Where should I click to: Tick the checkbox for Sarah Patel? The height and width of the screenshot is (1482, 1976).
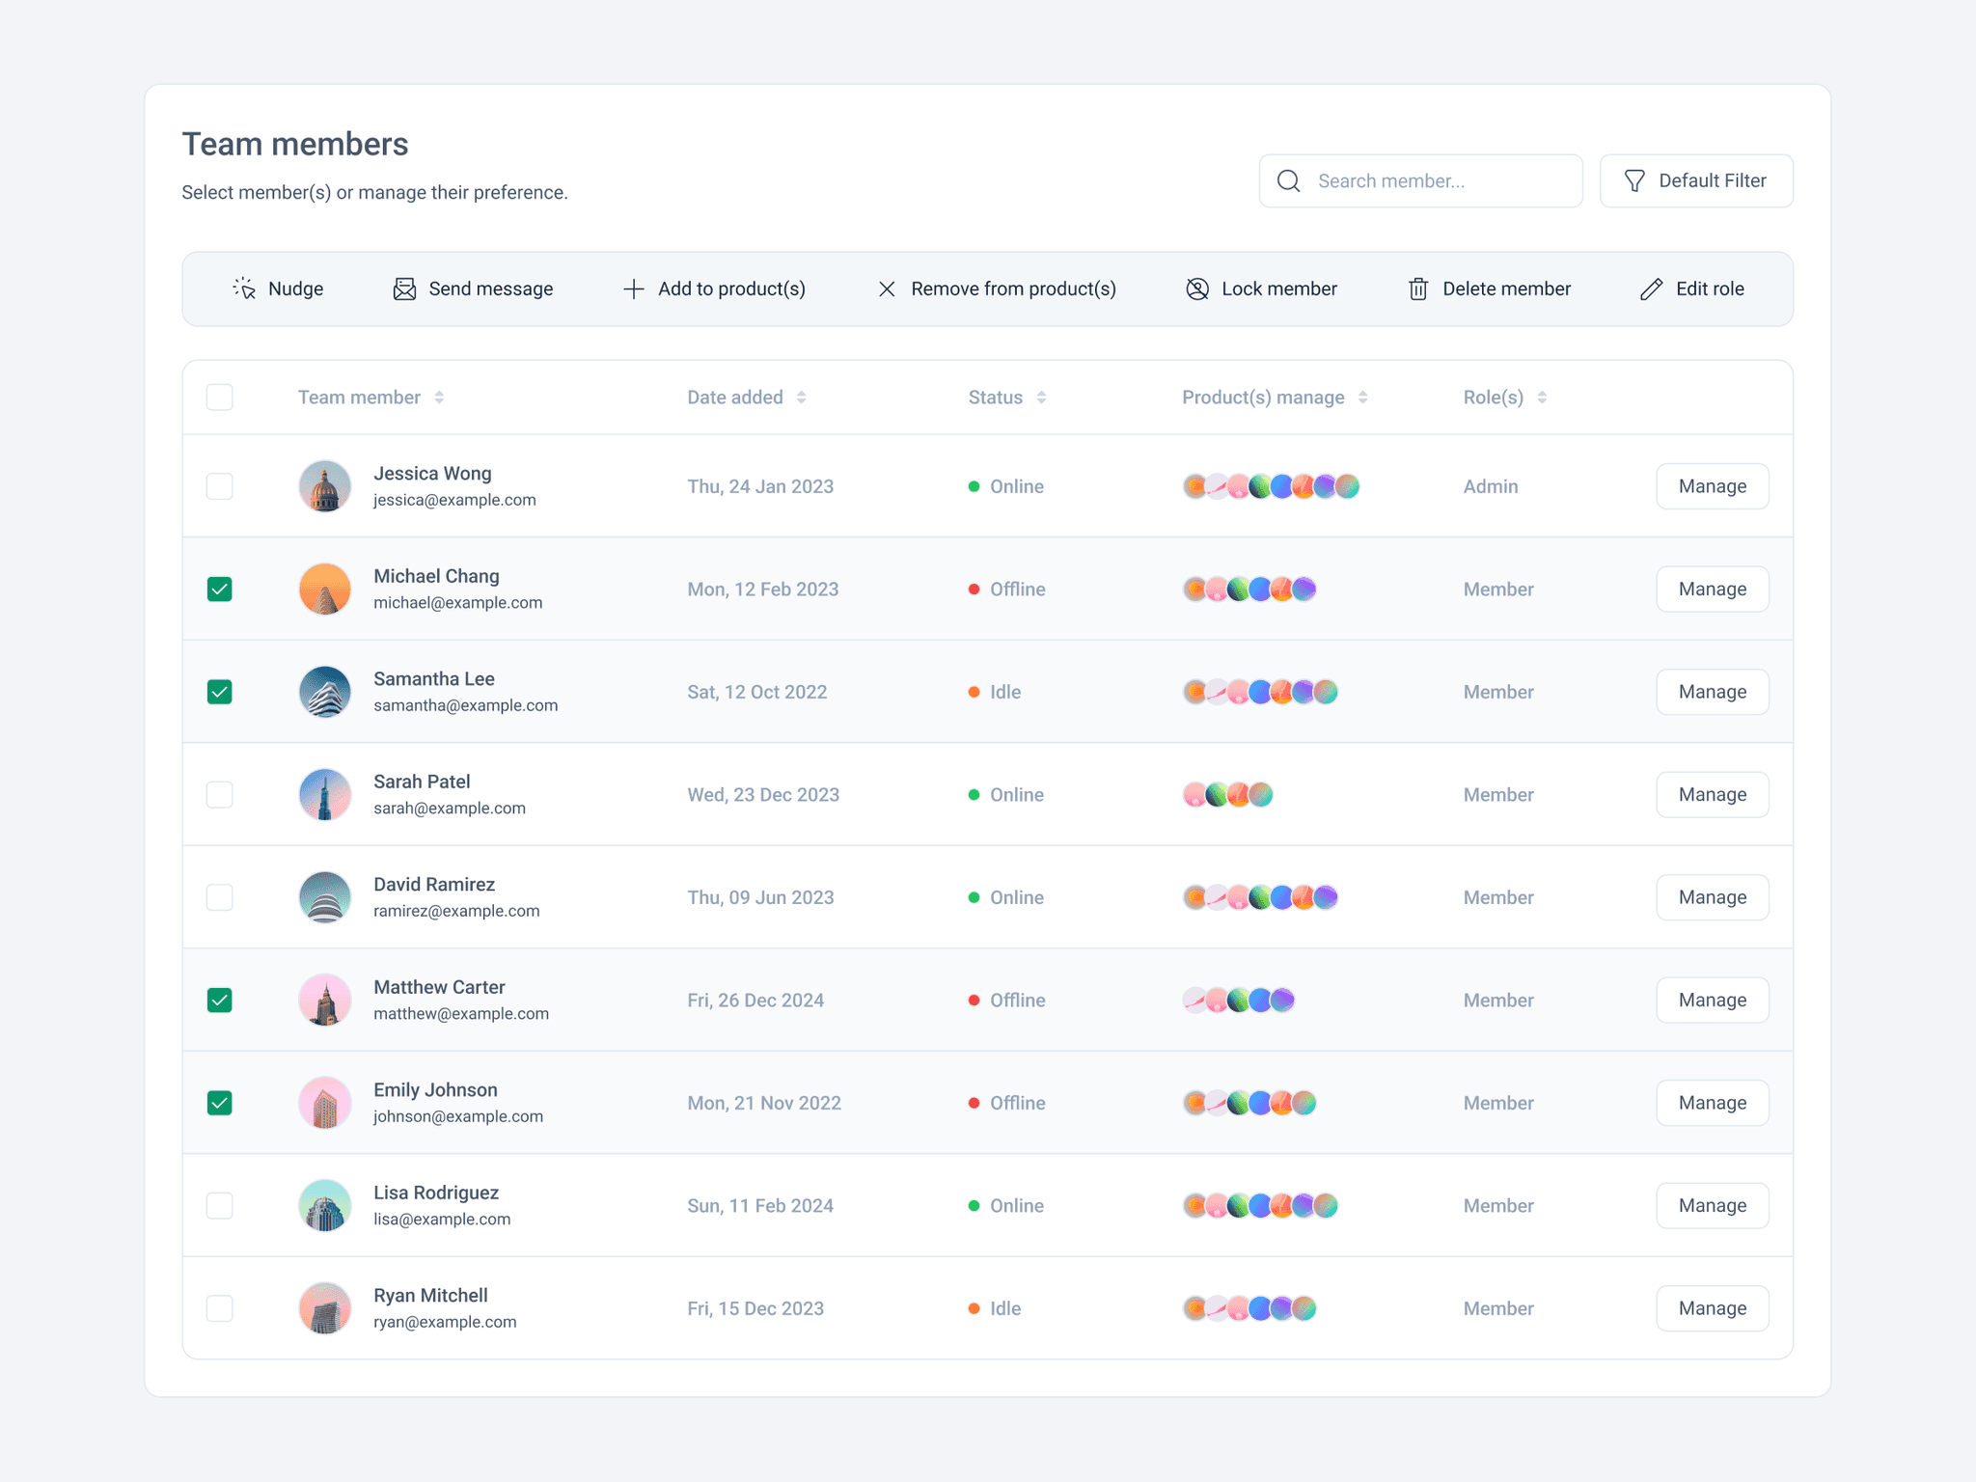220,794
